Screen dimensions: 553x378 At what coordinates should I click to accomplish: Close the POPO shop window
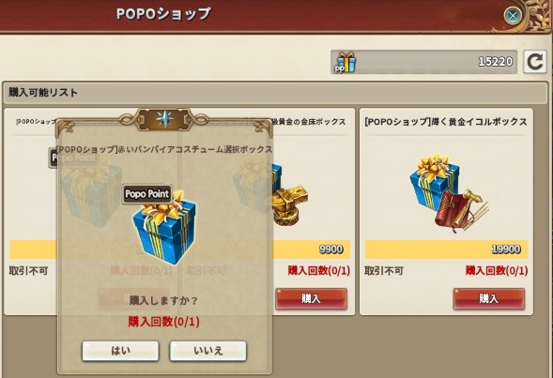(513, 16)
